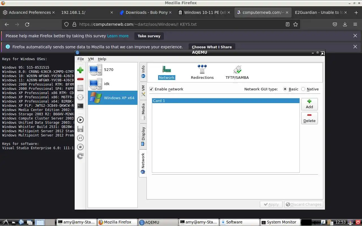Open the start menu icon in taskbar
The height and width of the screenshot is (226, 362).
[5, 222]
